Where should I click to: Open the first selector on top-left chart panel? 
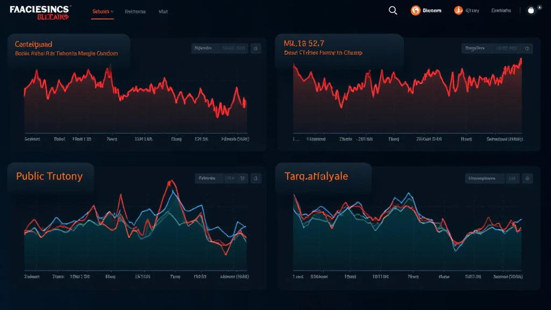(204, 48)
